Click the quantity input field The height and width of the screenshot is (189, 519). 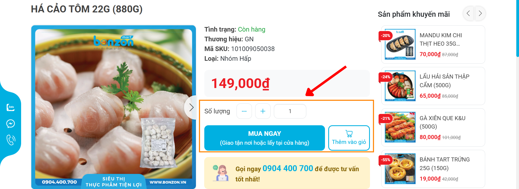click(290, 111)
